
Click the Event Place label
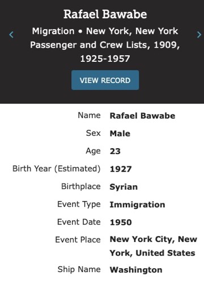coord(78,240)
